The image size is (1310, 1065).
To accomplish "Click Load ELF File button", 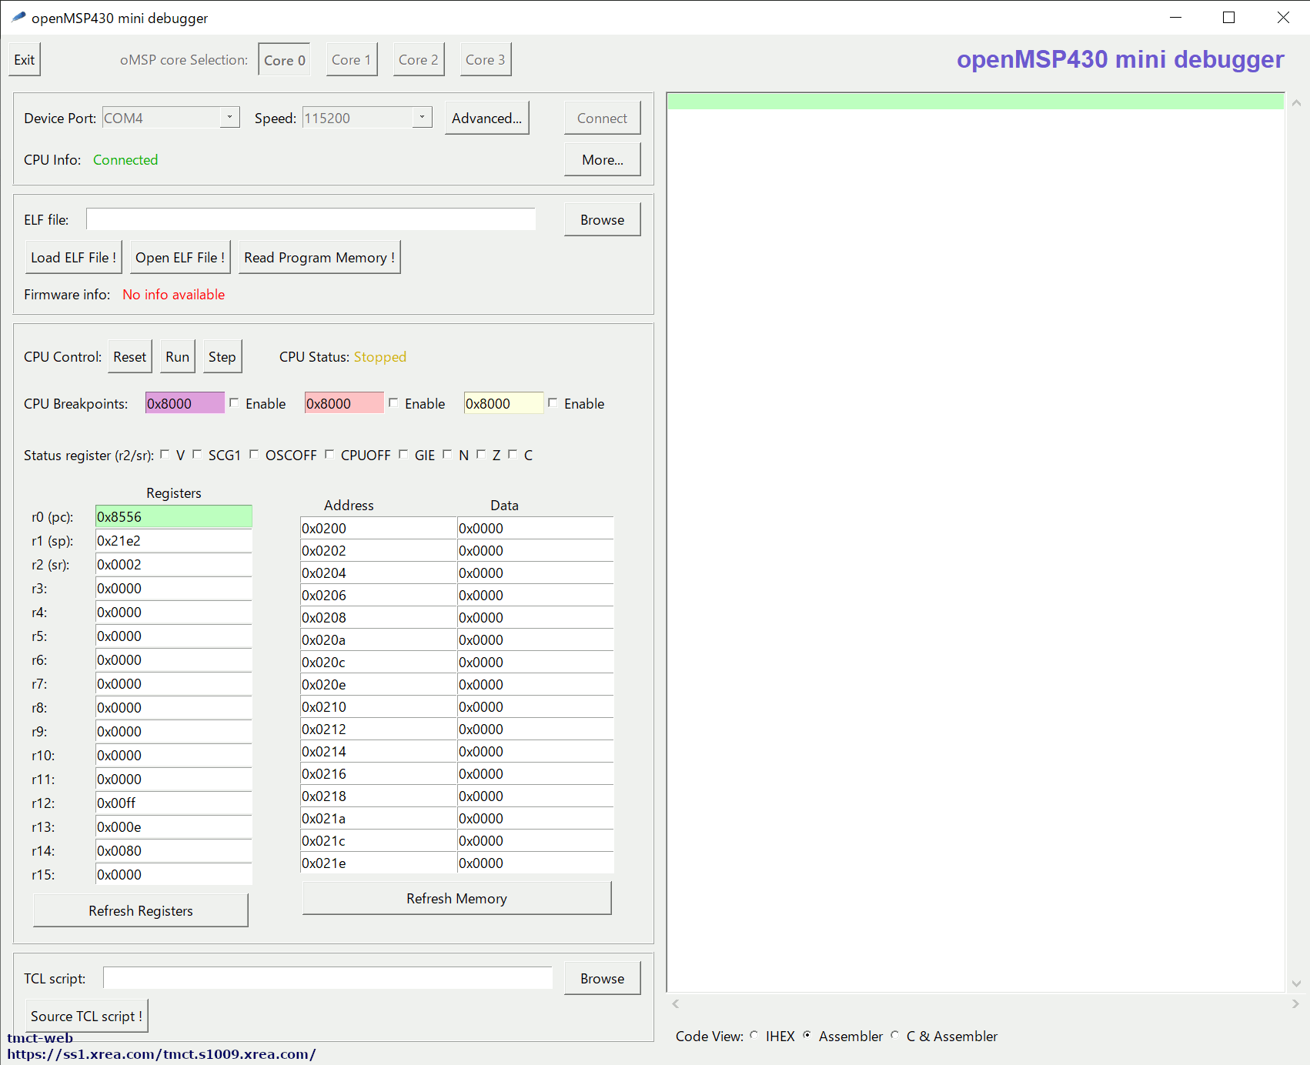I will [74, 257].
